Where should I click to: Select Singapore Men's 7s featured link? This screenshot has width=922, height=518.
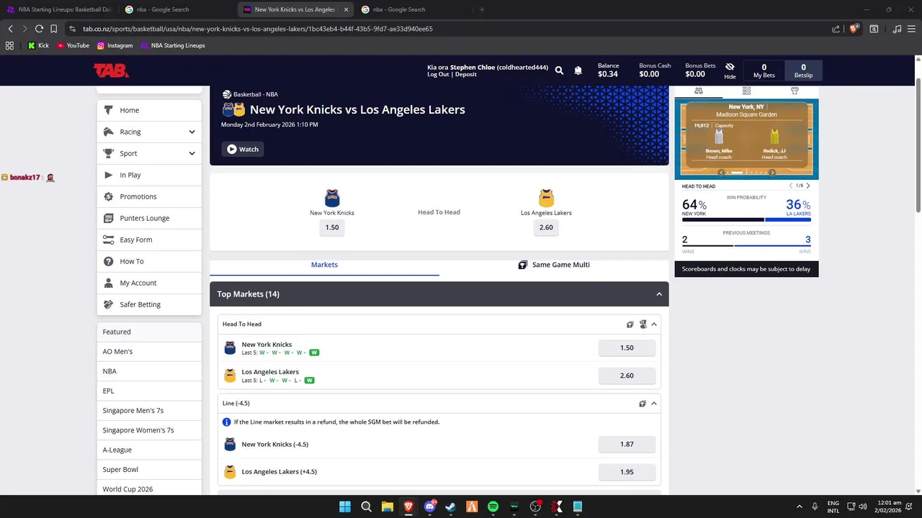click(149, 410)
